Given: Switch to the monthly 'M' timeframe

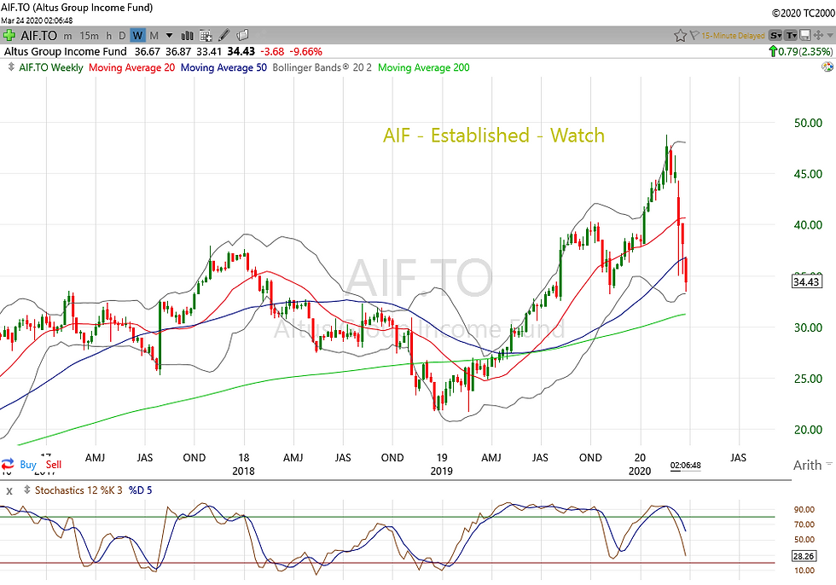Looking at the screenshot, I should click(x=154, y=36).
